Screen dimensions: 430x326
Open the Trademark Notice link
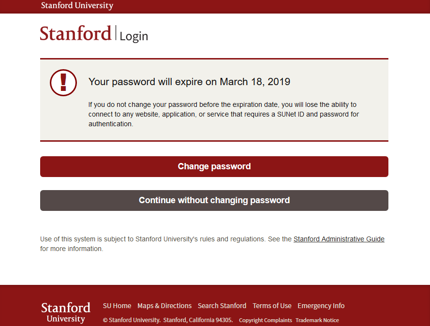coord(317,320)
